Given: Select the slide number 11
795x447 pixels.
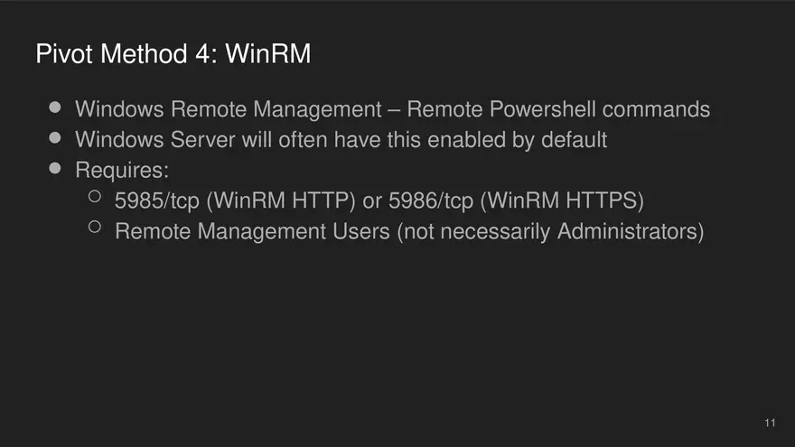Looking at the screenshot, I should [770, 423].
